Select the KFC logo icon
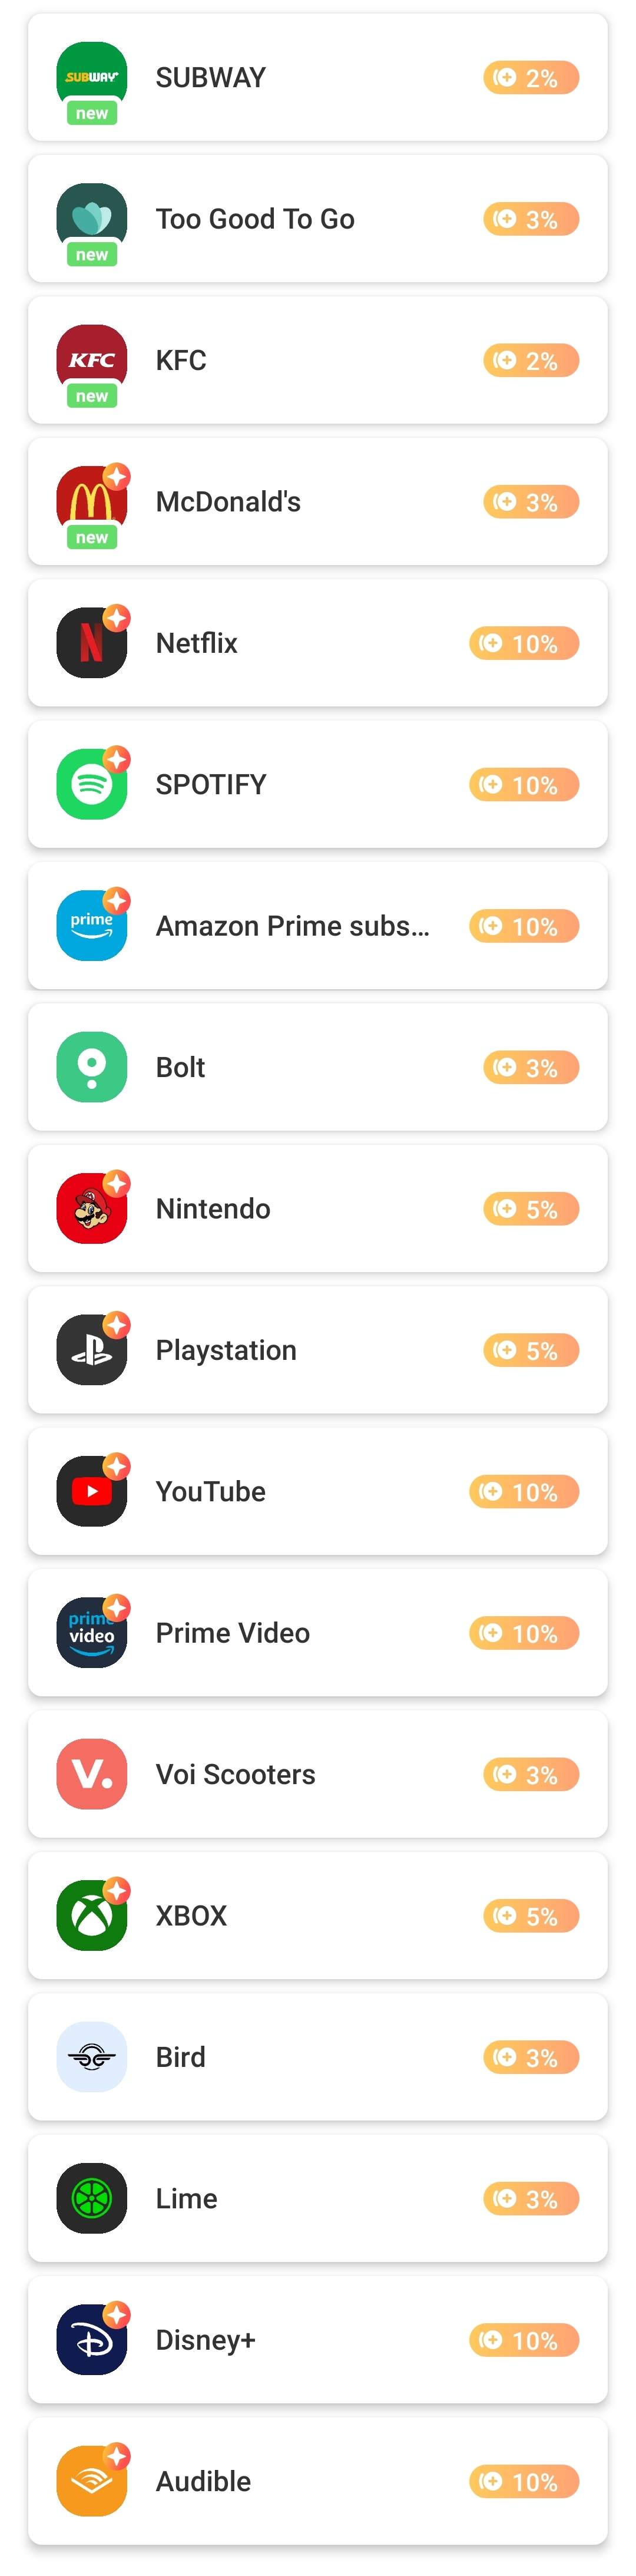 coord(91,360)
